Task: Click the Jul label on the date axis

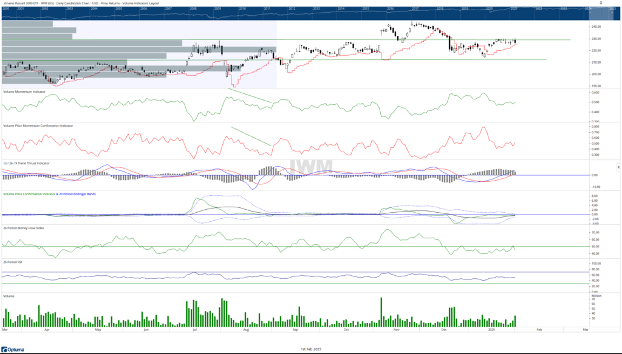Action: point(194,330)
